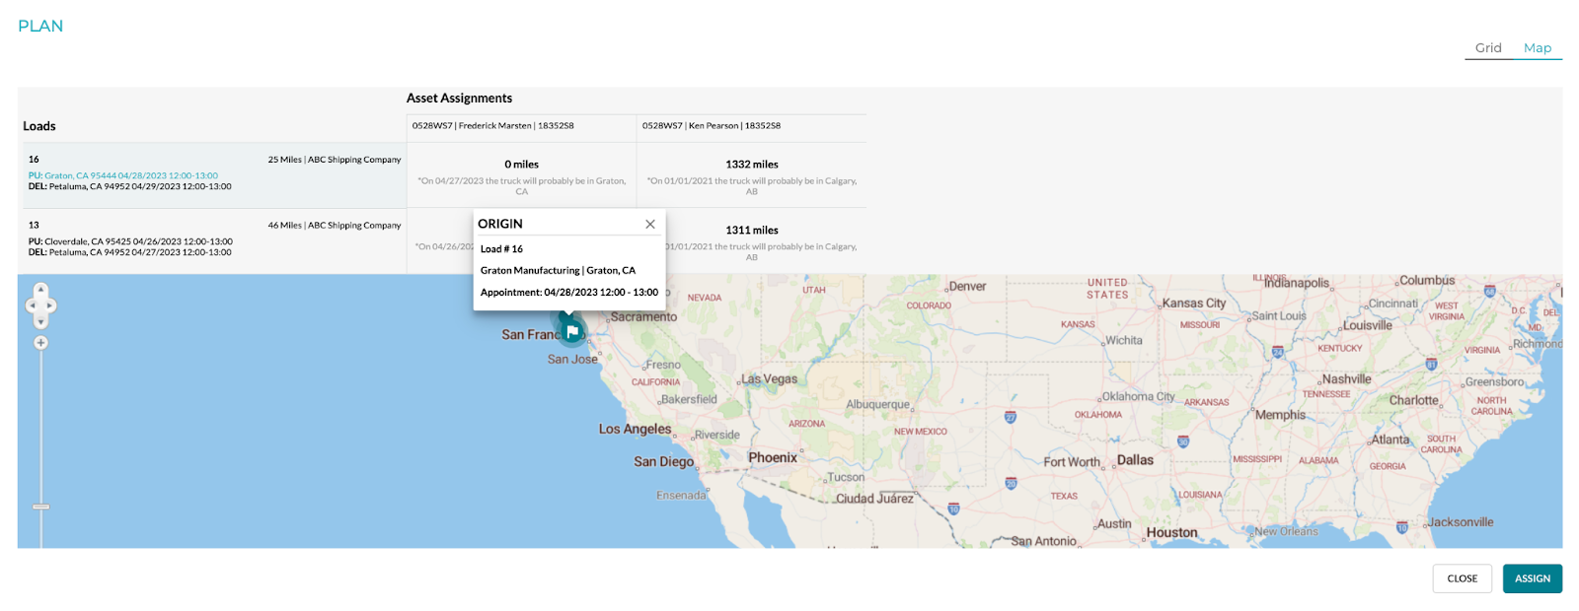Click the CLOSE button
Image resolution: width=1579 pixels, height=611 pixels.
click(1462, 578)
